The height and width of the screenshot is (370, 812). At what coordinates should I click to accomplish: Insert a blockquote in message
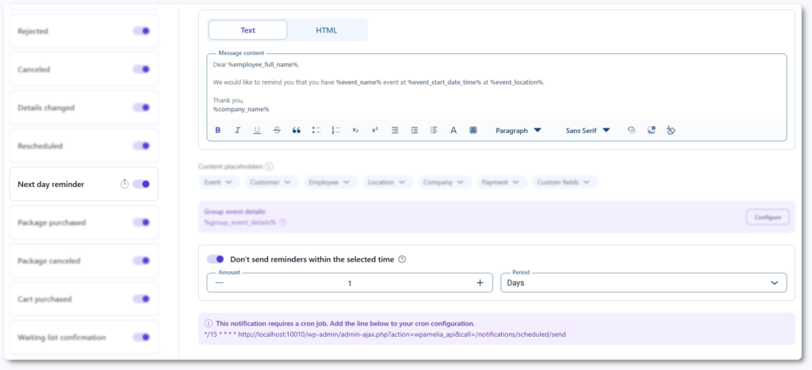point(297,131)
